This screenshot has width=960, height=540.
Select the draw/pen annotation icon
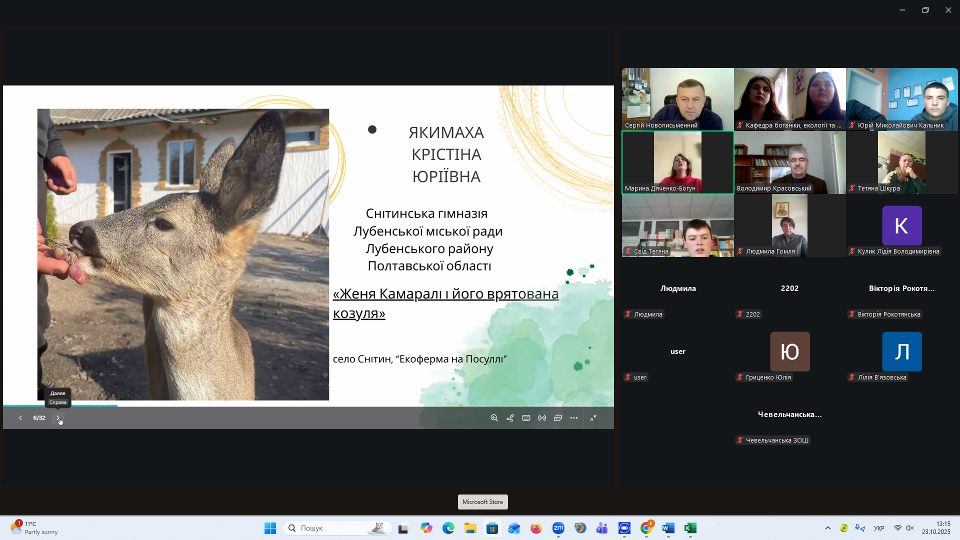tap(510, 418)
